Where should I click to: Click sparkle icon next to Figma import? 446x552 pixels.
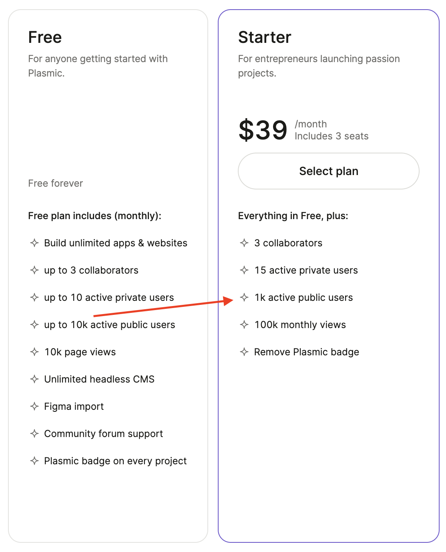(x=34, y=406)
